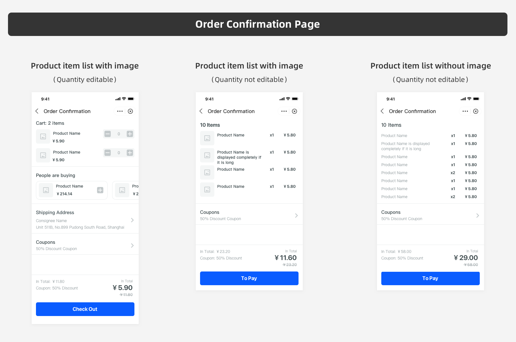Open Coupons chevron on the Check Out screen
This screenshot has height=342, width=516.
coord(132,246)
